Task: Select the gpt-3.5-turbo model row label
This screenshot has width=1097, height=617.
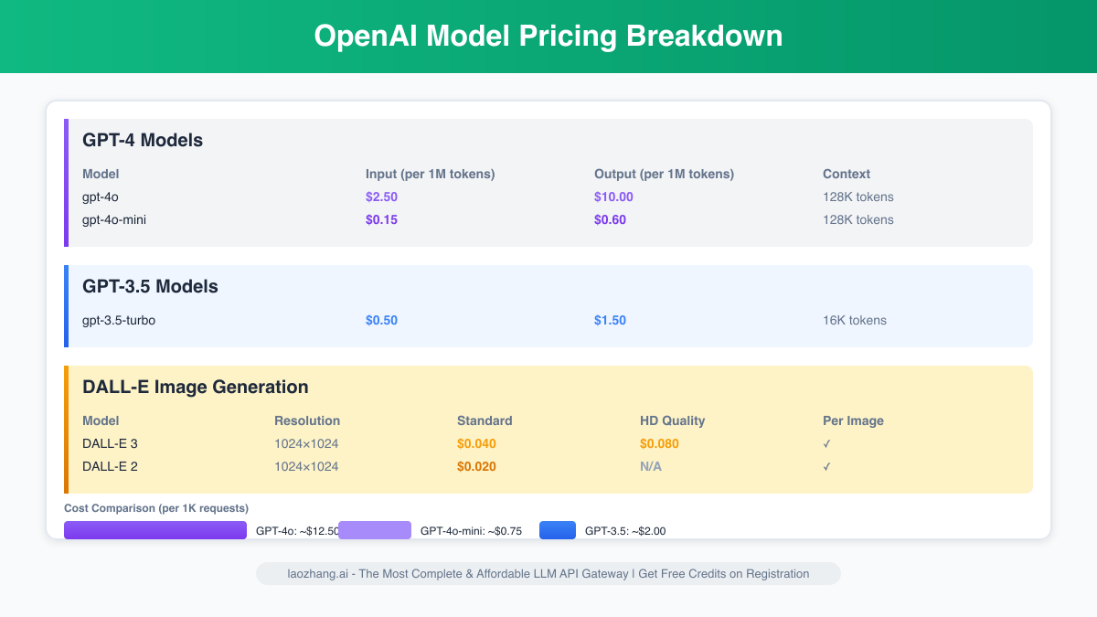Action: (x=125, y=321)
